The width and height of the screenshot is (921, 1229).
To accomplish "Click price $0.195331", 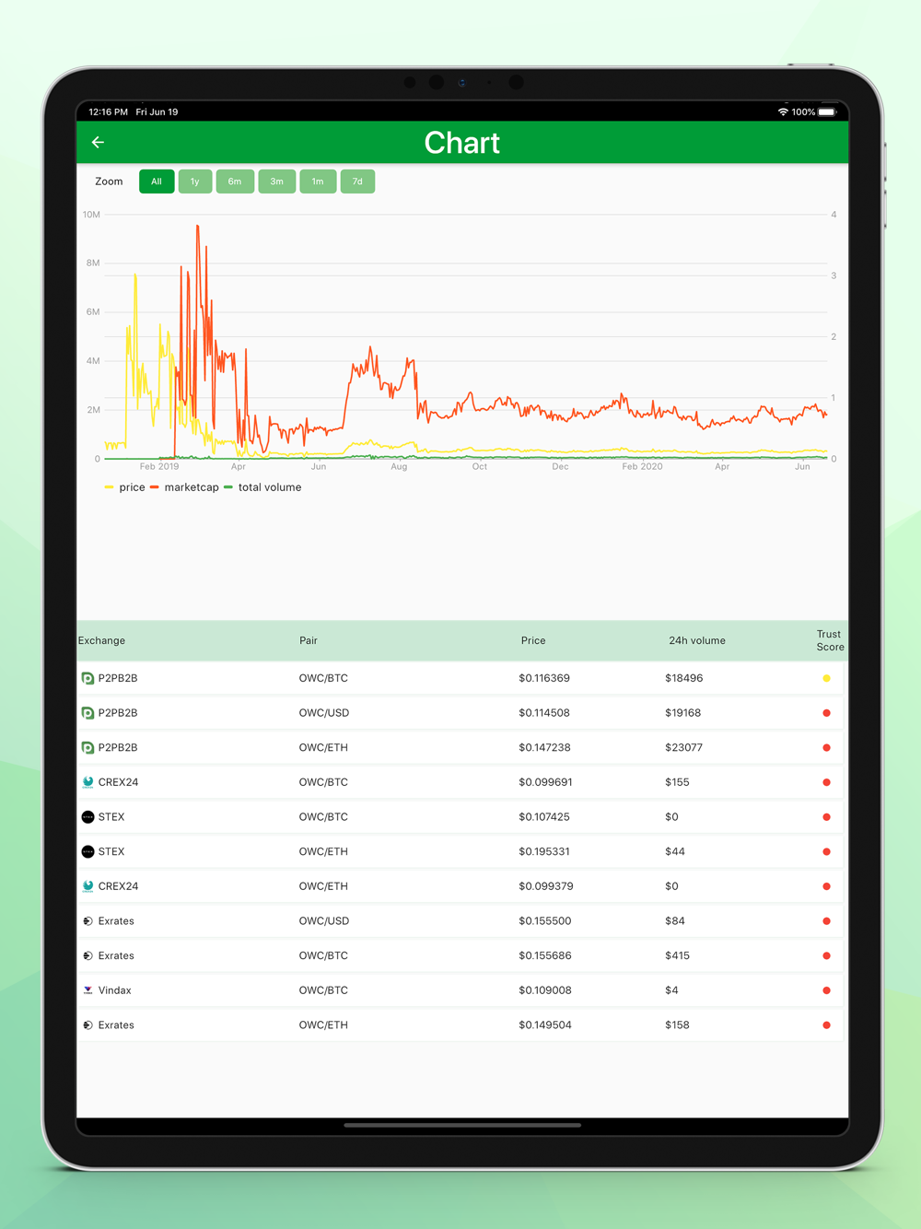I will point(544,851).
